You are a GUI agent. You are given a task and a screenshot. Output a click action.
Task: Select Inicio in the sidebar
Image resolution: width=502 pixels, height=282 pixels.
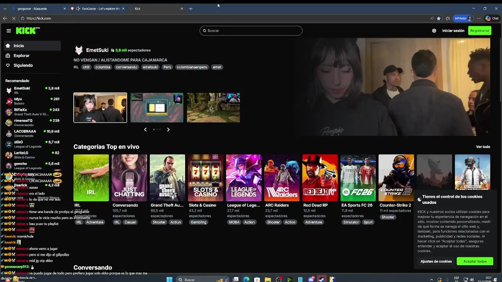[x=33, y=46]
